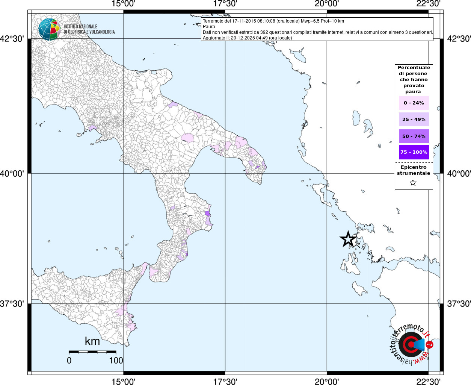
Task: Select the 25 - 49% legend swatch
Action: pos(414,119)
